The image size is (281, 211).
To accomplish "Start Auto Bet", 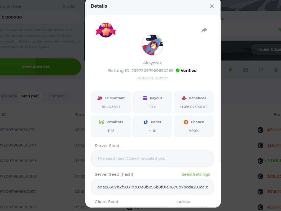I will point(36,67).
